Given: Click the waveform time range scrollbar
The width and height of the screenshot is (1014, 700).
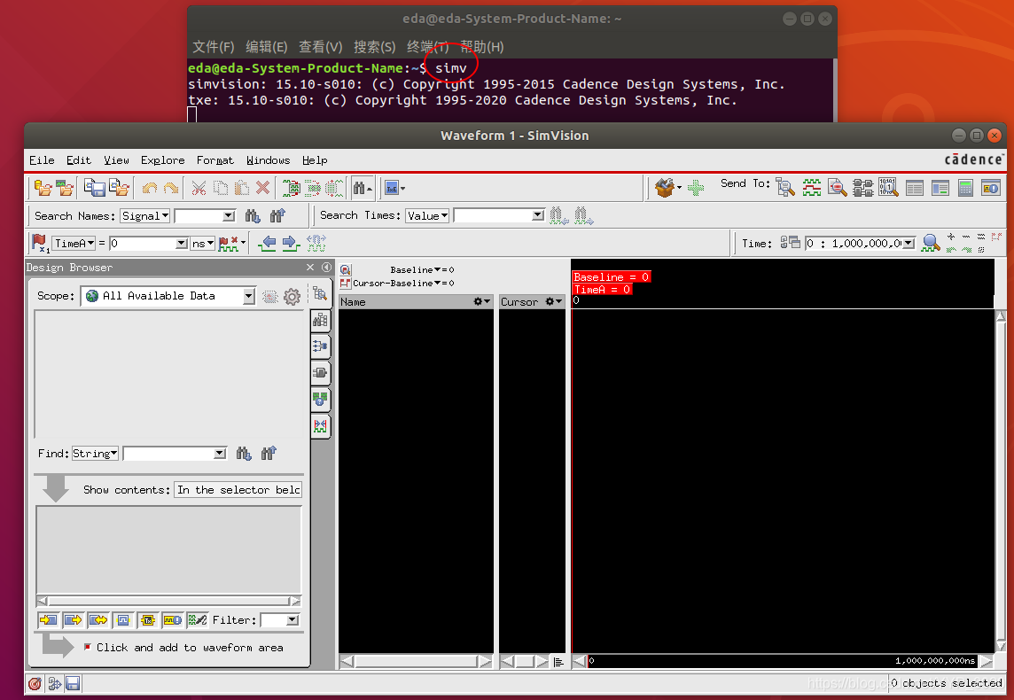Looking at the screenshot, I should coord(783,661).
